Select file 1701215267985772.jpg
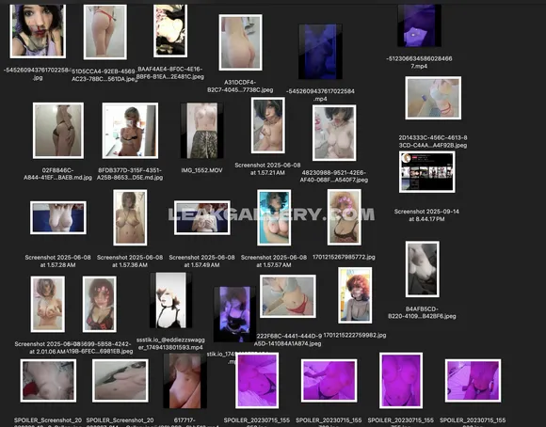The image size is (546, 427). (x=344, y=217)
